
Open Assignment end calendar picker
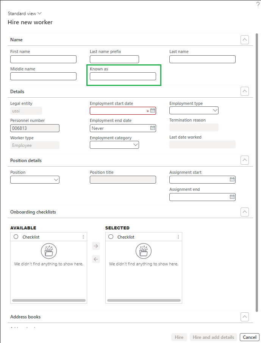click(232, 197)
